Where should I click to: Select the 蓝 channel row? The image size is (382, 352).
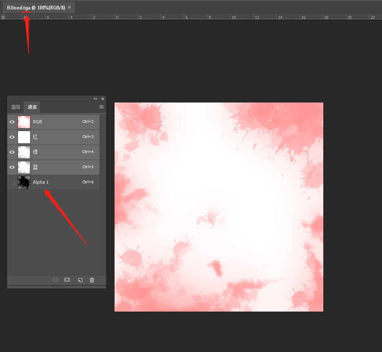click(53, 167)
